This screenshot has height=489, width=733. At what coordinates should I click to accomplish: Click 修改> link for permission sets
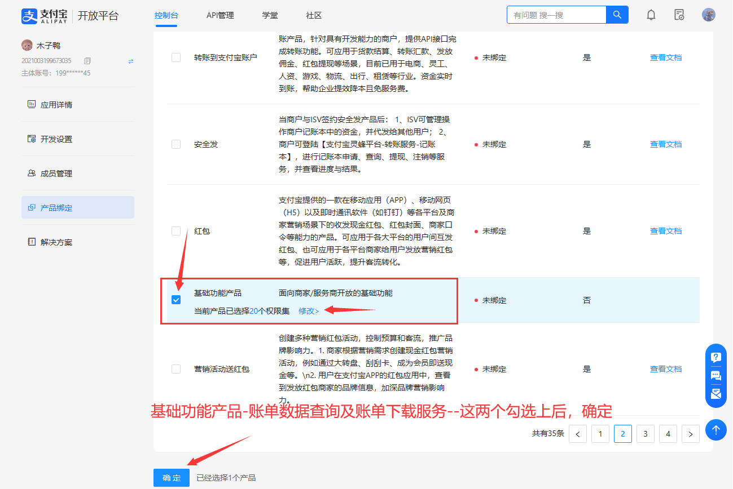click(309, 311)
